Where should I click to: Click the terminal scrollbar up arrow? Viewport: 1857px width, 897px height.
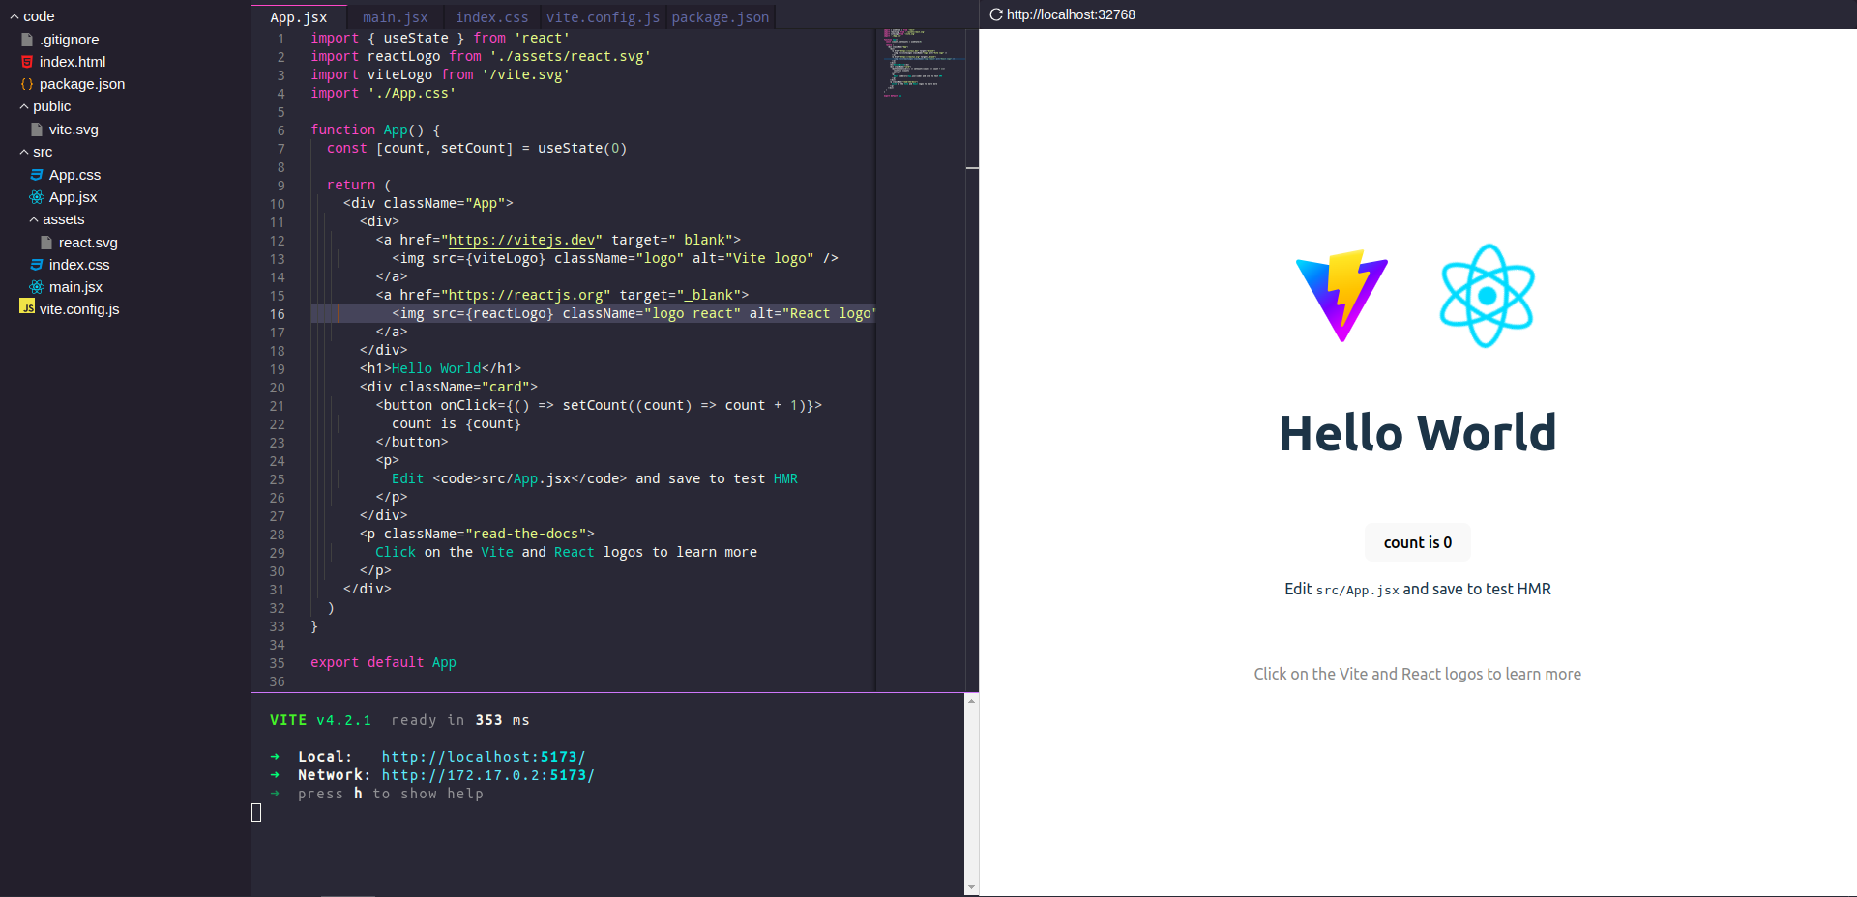point(971,701)
